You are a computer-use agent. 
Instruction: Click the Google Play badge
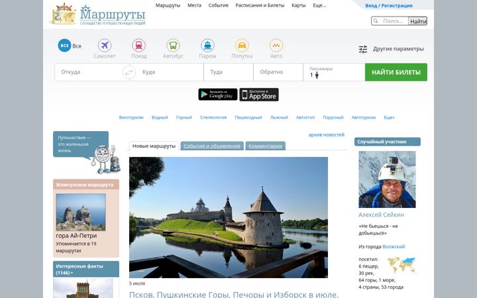tap(218, 95)
